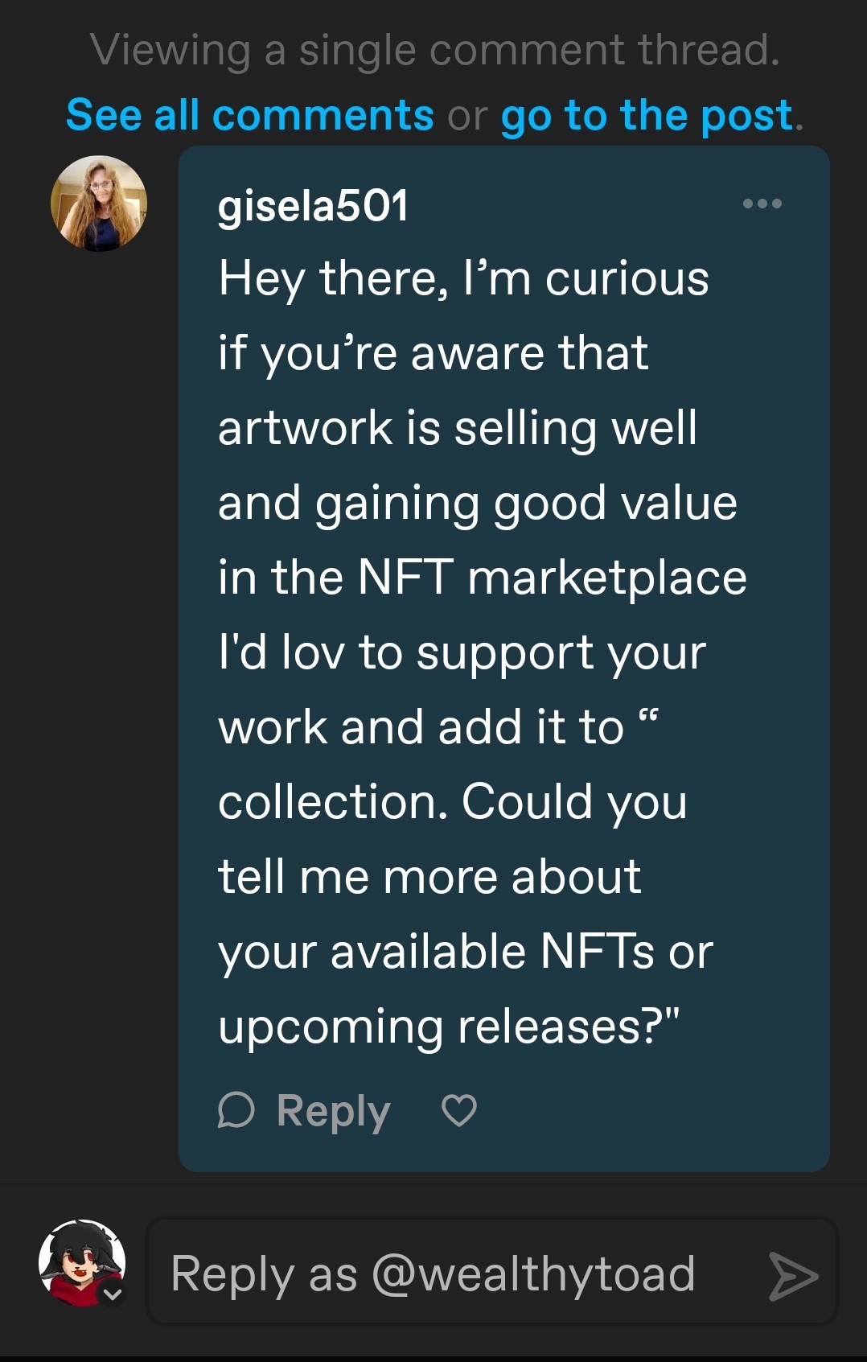Click the "collection. Could you" comment line
The width and height of the screenshot is (867, 1362).
coord(452,802)
